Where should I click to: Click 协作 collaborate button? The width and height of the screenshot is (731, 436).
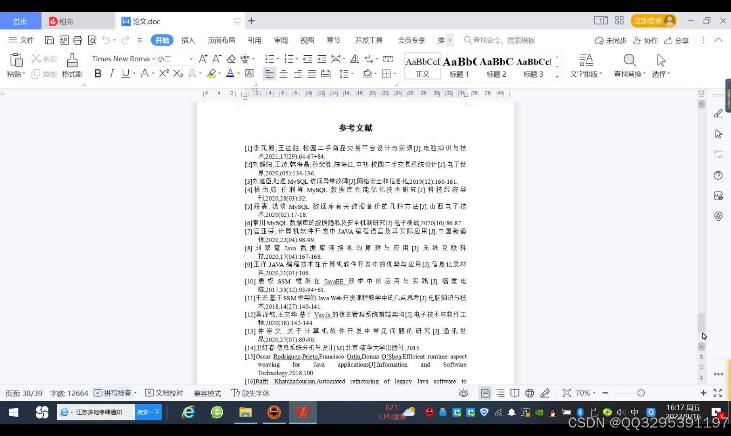click(x=645, y=40)
